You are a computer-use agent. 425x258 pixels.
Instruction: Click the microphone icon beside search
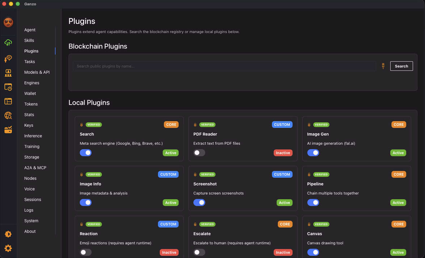[383, 66]
